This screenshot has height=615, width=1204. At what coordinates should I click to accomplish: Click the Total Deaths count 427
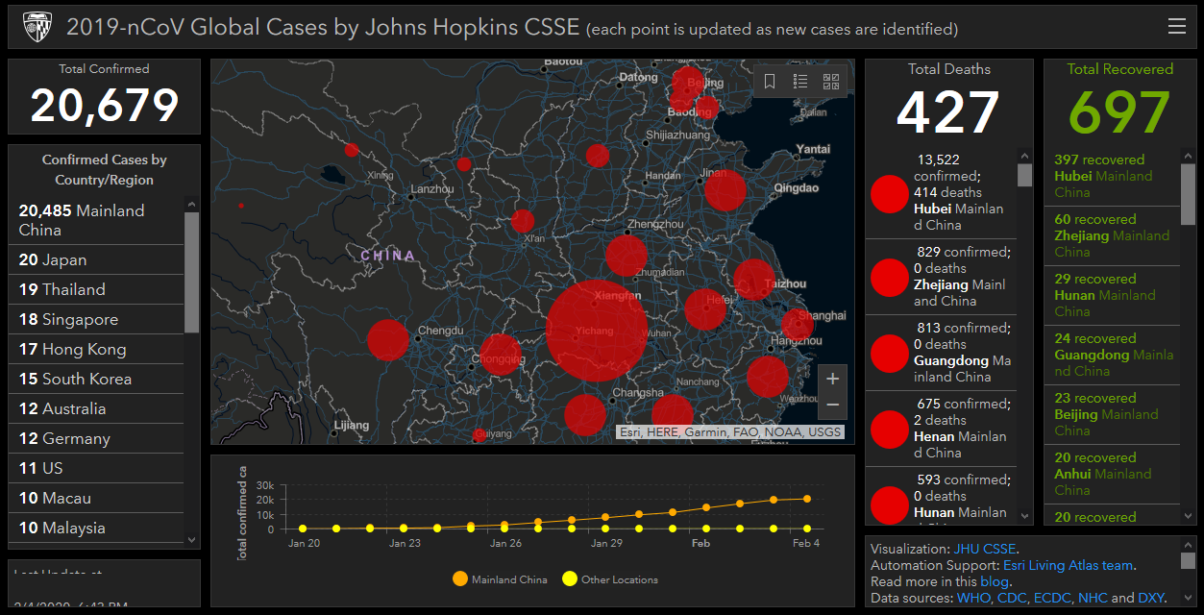click(x=948, y=111)
